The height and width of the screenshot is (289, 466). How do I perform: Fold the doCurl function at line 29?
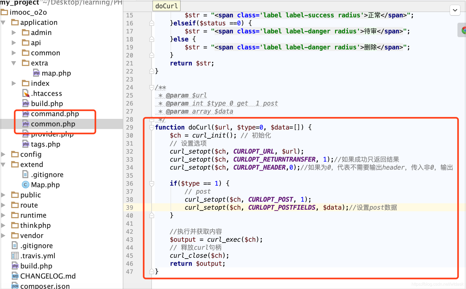pos(152,127)
